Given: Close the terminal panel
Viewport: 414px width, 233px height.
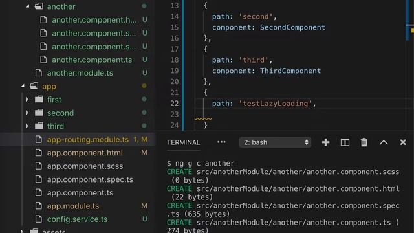Looking at the screenshot, I should (x=403, y=142).
